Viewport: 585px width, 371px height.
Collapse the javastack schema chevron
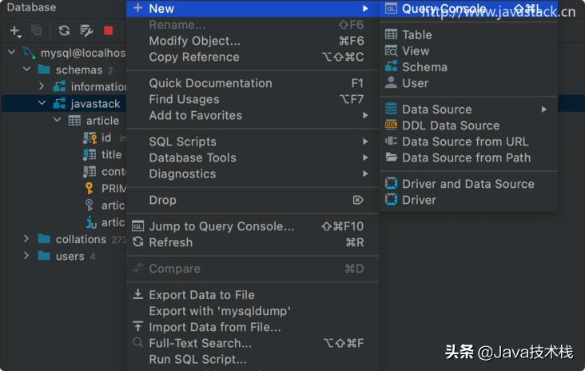point(42,102)
